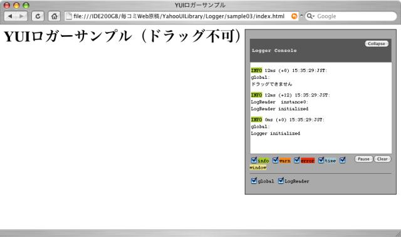Click the page icon beside the URL

[68, 16]
